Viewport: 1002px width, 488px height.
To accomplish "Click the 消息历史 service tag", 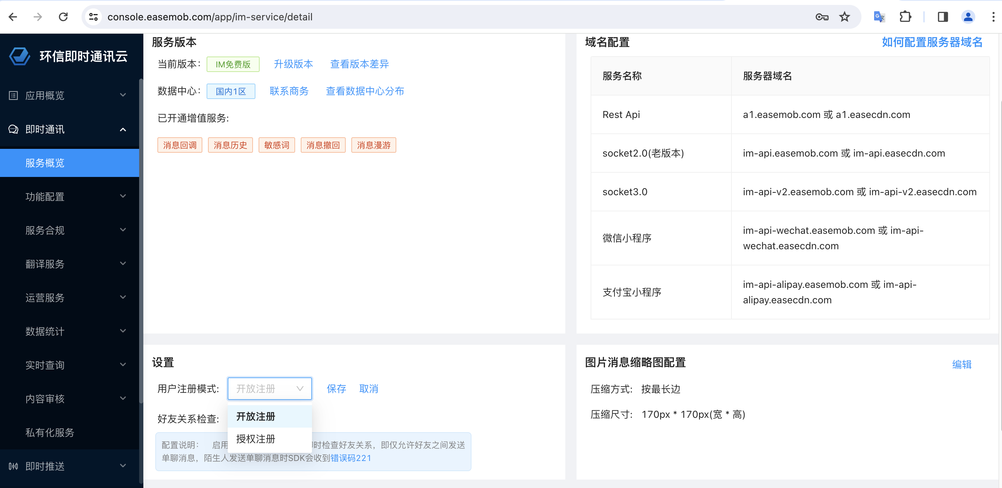I will pyautogui.click(x=230, y=145).
